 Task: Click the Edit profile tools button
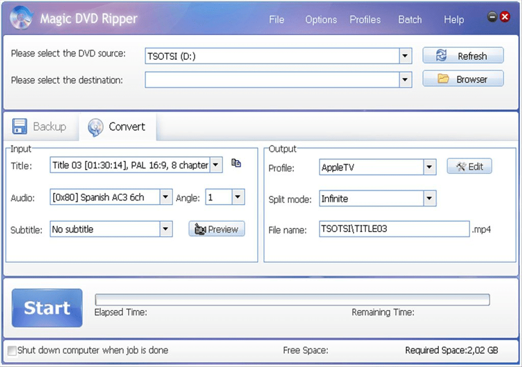(x=469, y=167)
